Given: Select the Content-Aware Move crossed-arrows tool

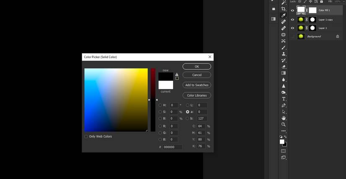Looking at the screenshot, I should tap(284, 41).
